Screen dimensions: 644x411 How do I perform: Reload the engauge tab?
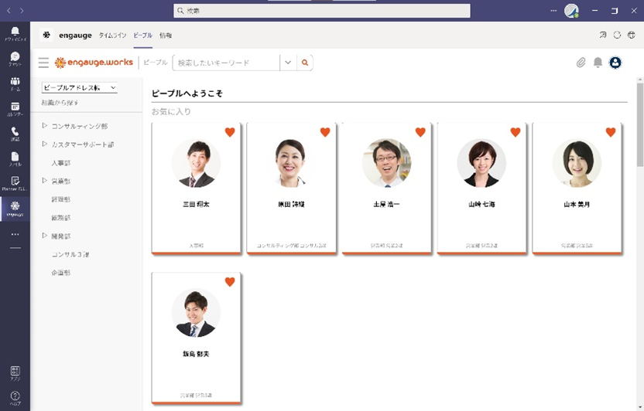click(617, 35)
